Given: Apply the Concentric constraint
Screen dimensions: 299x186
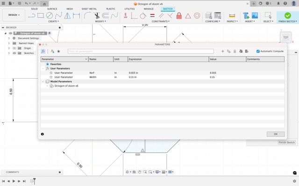Looking at the screenshot, I should click(197, 15).
